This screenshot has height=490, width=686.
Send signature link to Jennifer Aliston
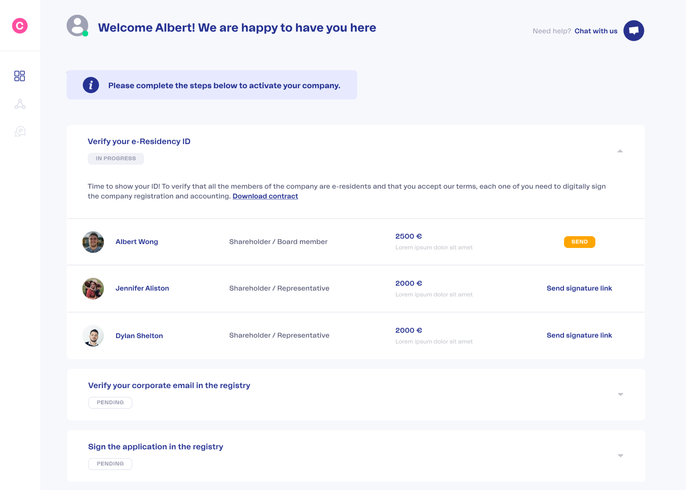(579, 288)
